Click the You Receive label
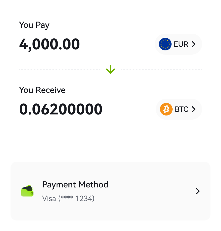221x231 pixels. click(42, 90)
